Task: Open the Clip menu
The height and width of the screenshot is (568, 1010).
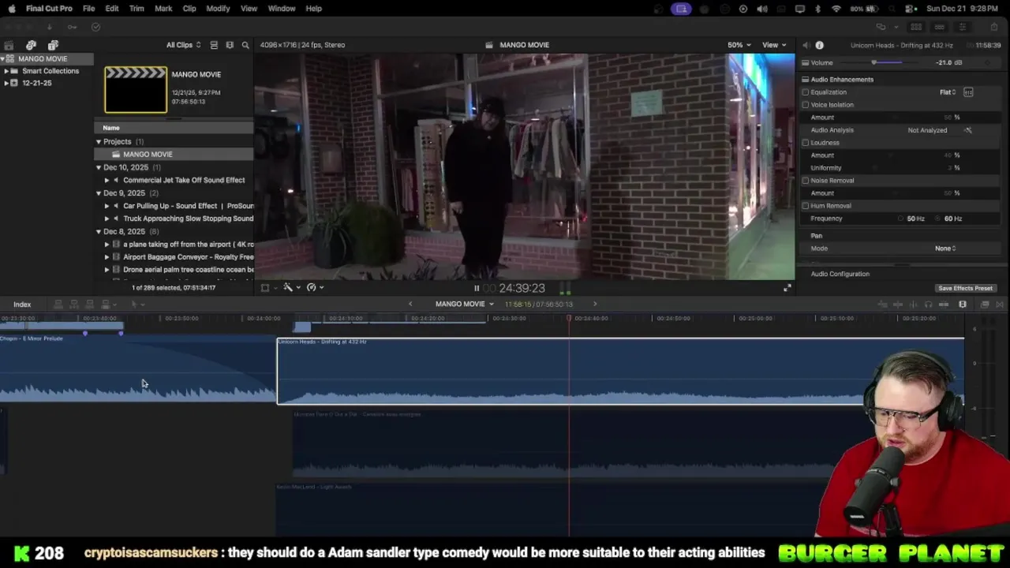Action: tap(189, 9)
